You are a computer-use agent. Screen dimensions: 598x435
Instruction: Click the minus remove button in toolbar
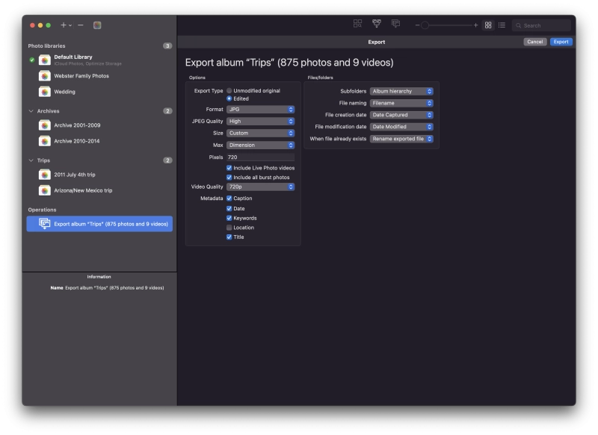(x=81, y=25)
